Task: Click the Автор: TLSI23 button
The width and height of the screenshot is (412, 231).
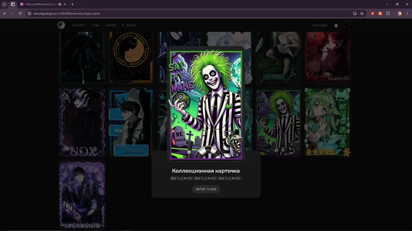Action: tap(206, 189)
